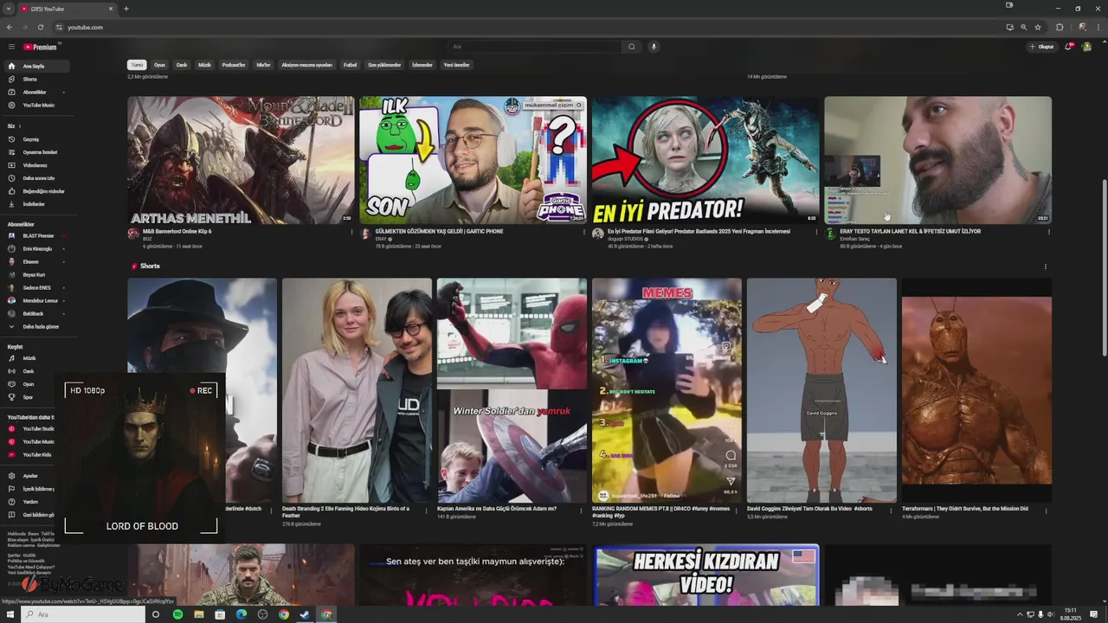Start voice search with microphone icon
Viewport: 1108px width, 623px height.
[x=654, y=47]
